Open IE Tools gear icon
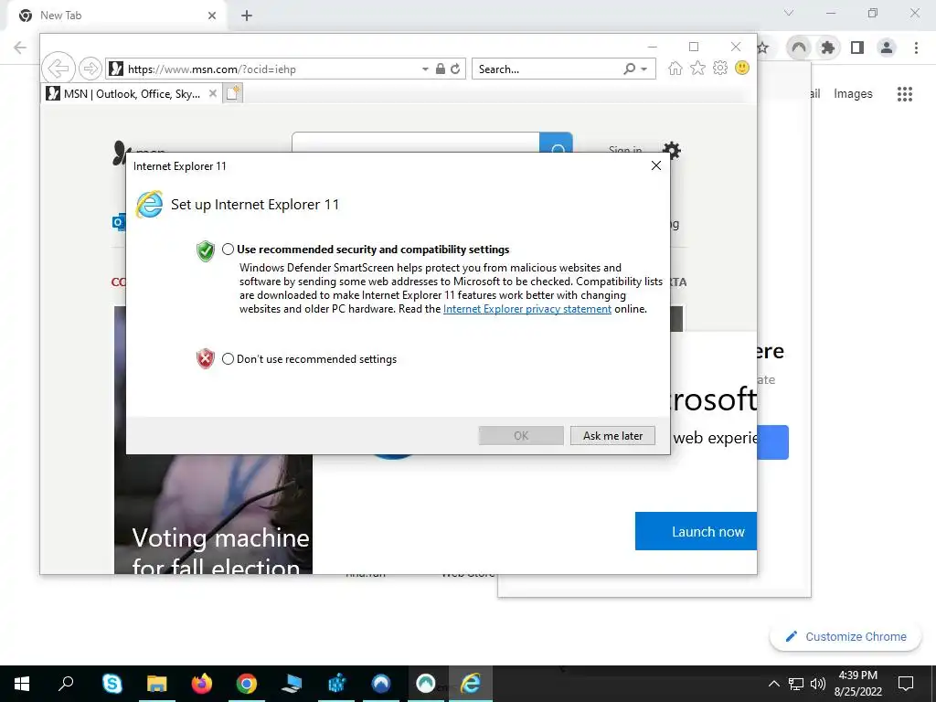Screen dimensions: 936x702 click(x=720, y=68)
